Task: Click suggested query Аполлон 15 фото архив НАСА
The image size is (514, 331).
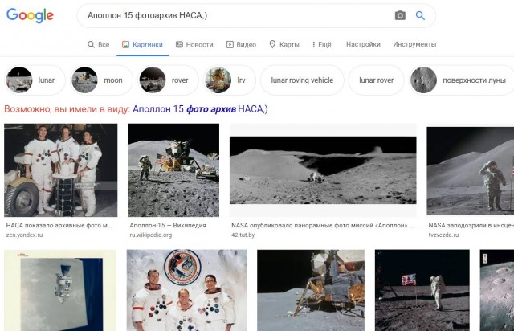Action: (200, 109)
